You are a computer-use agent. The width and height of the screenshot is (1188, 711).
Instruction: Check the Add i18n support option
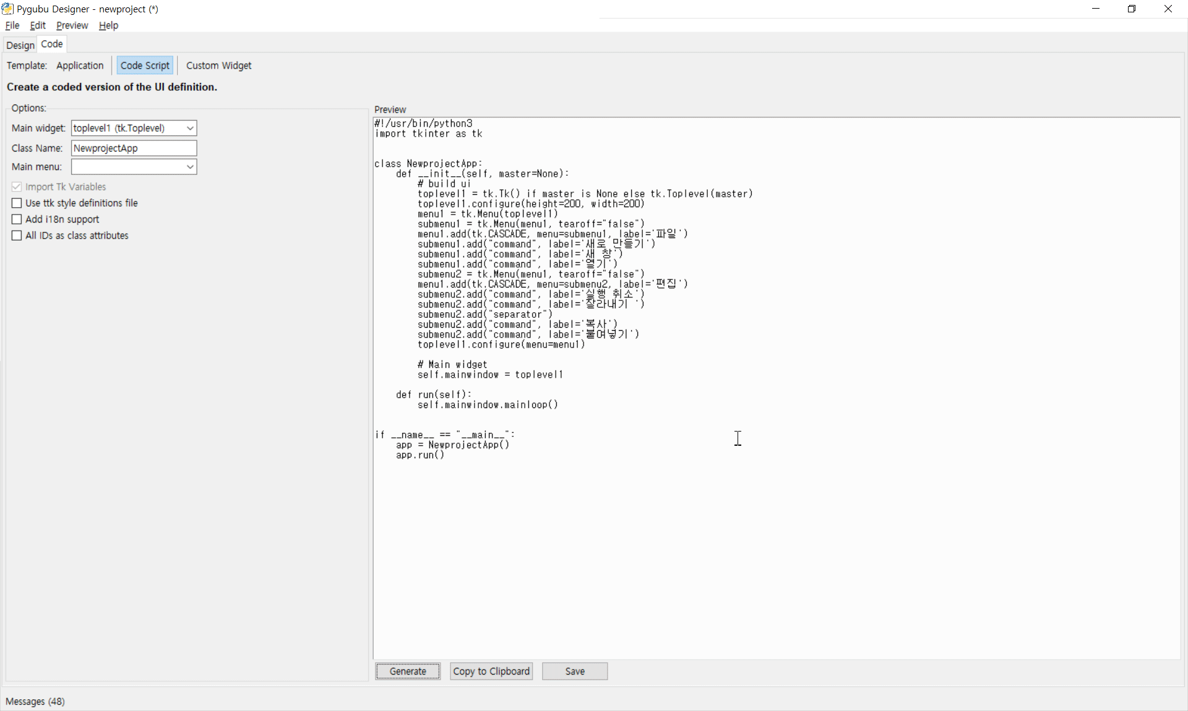coord(17,219)
